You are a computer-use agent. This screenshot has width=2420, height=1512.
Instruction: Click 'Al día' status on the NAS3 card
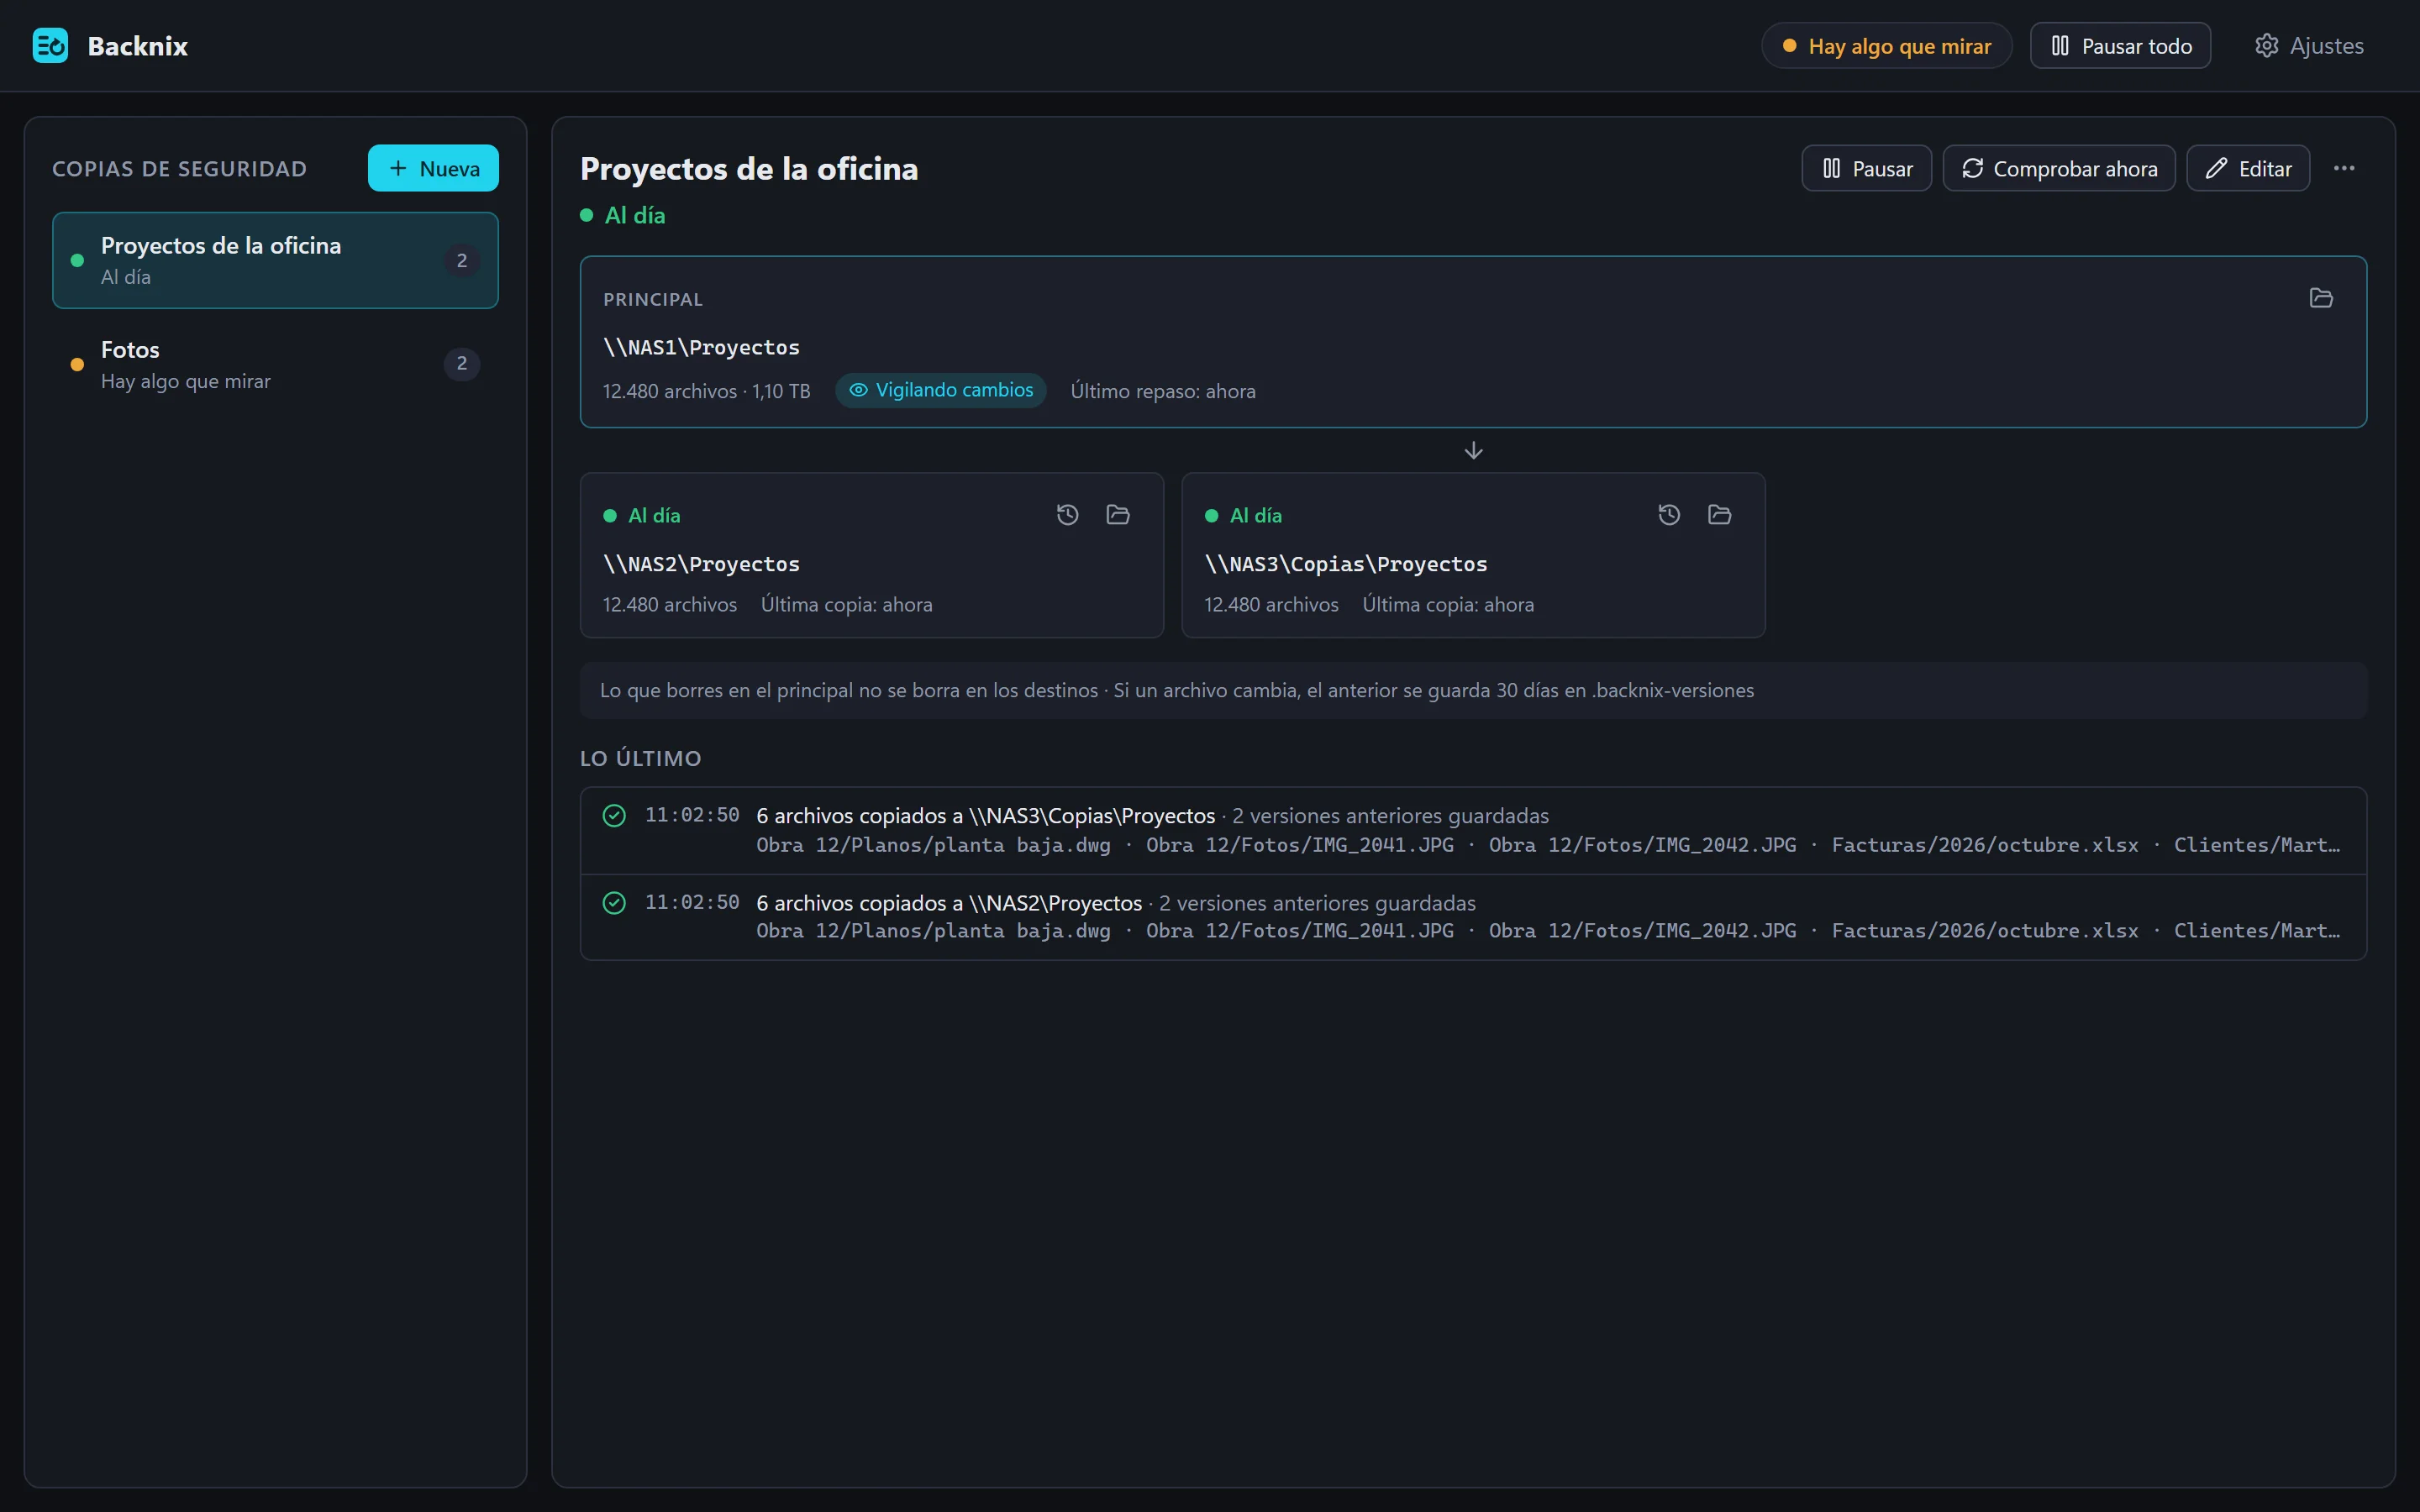coord(1243,516)
